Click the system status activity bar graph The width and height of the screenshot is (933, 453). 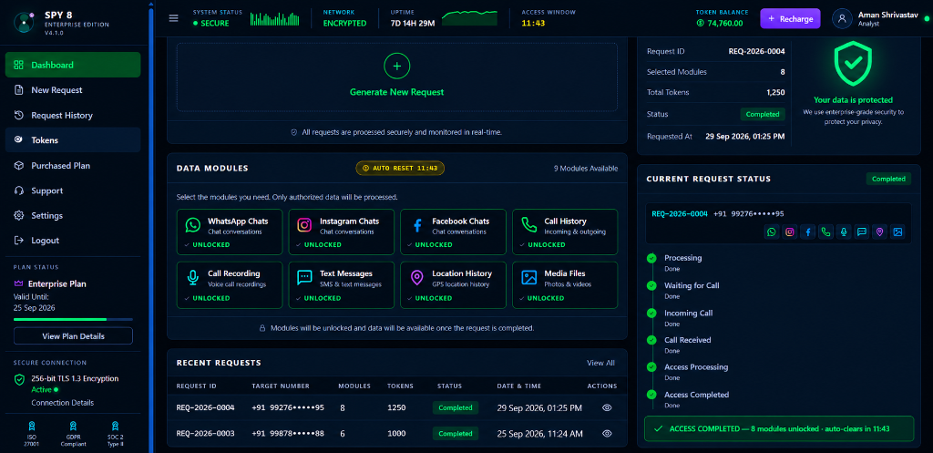click(275, 18)
